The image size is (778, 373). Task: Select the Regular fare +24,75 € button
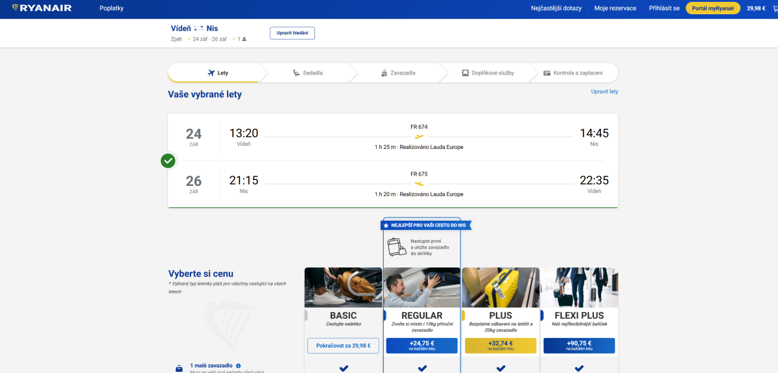421,346
